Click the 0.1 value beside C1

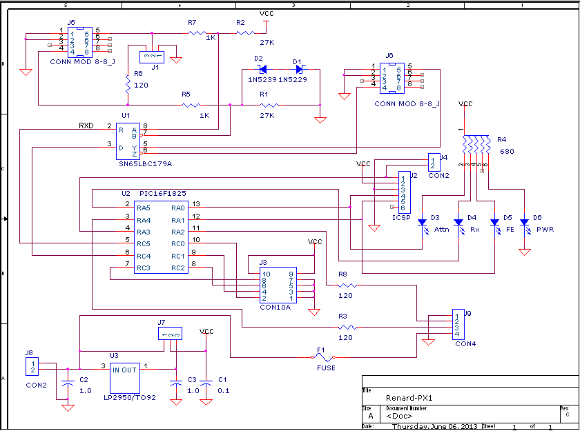coord(224,391)
